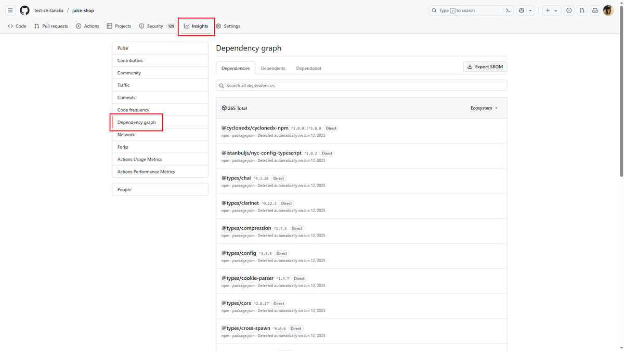Click the 265 Total package count

(x=234, y=108)
